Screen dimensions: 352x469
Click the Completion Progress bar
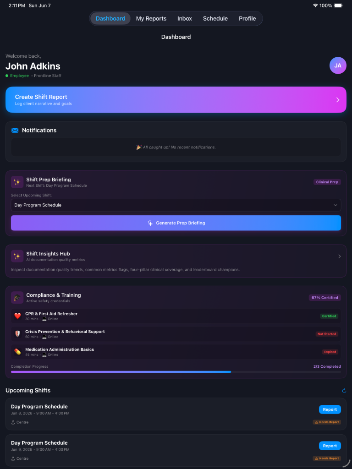[176, 372]
